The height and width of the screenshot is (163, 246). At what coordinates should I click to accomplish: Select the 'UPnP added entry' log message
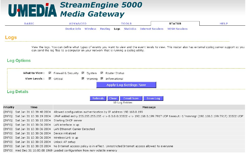[148, 116]
